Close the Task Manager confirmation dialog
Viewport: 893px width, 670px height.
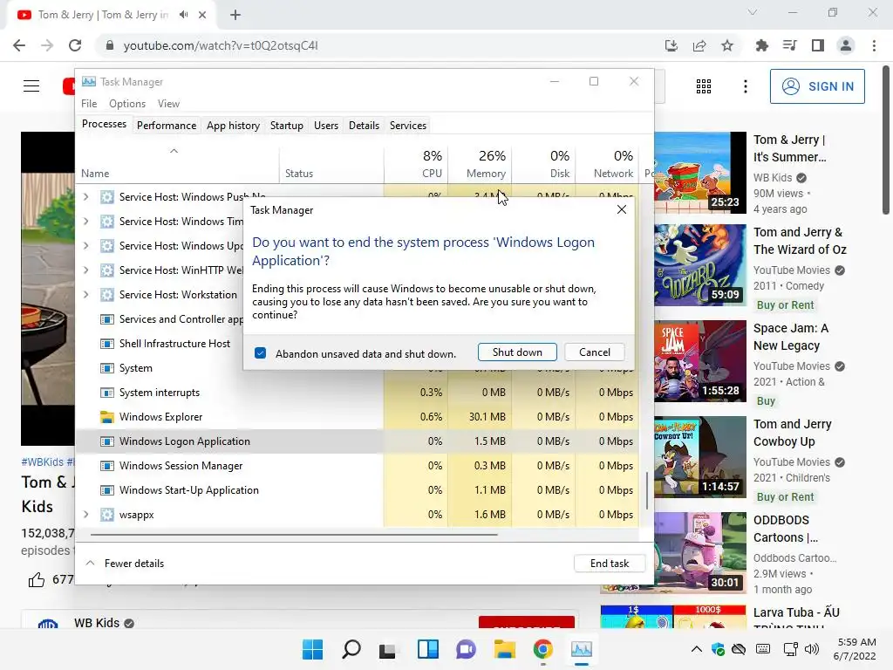point(621,209)
